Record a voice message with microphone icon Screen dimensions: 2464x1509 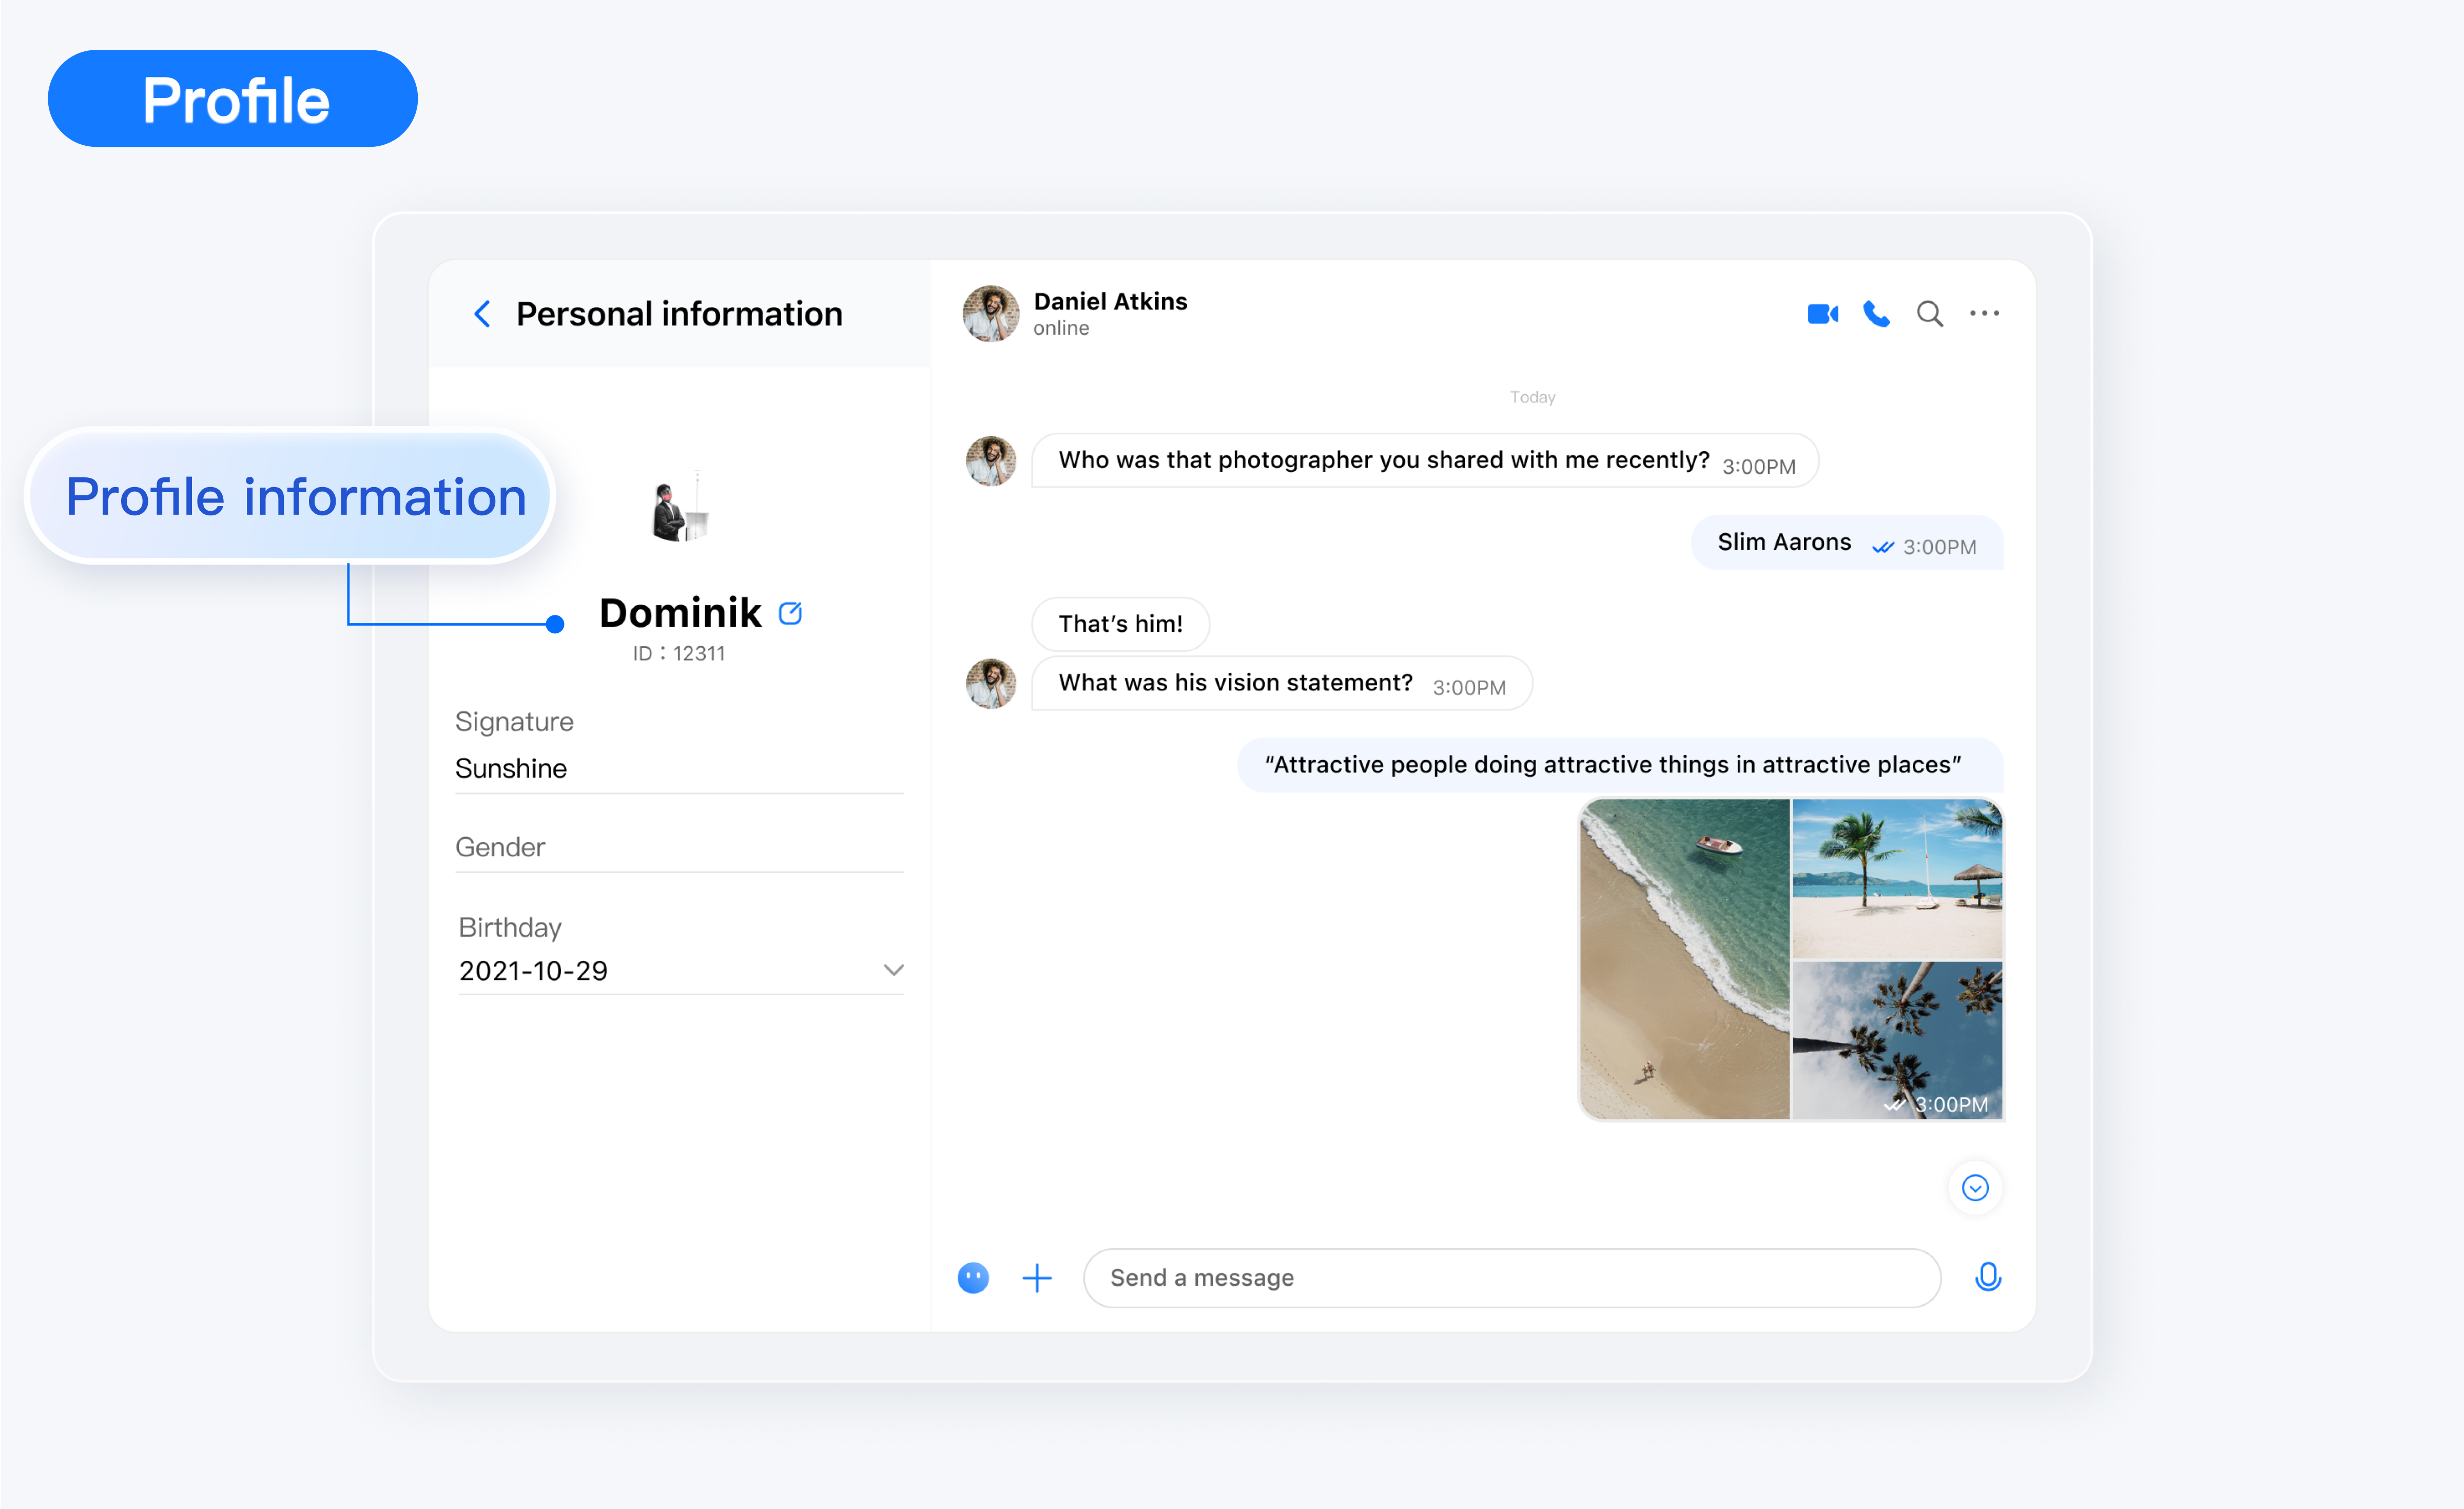1988,1277
